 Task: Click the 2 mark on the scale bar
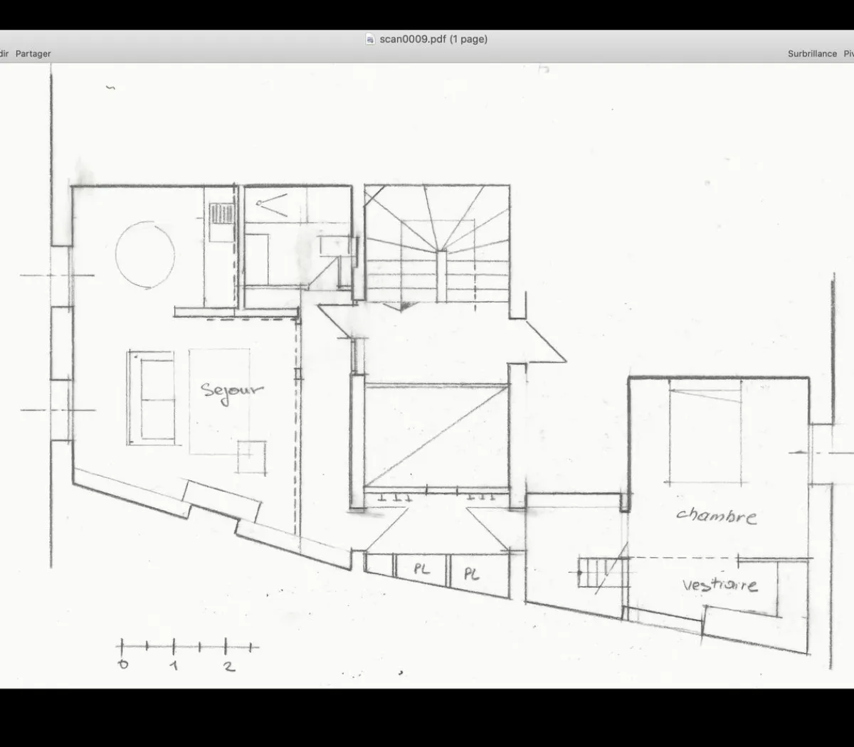(228, 666)
